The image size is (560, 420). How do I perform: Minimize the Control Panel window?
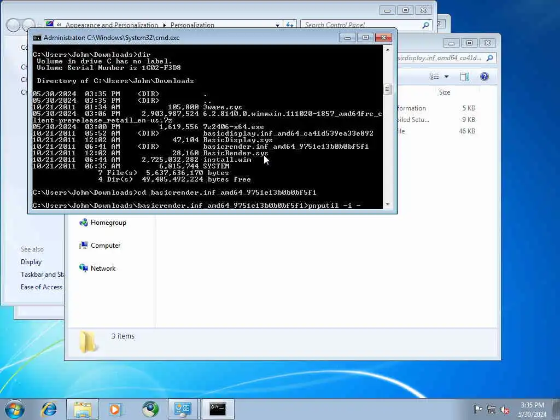(387, 10)
